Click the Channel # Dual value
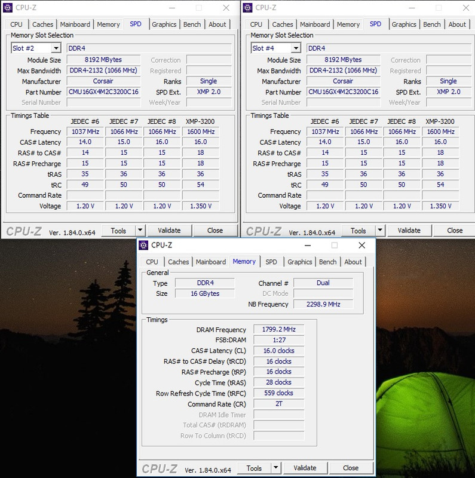This screenshot has height=478, width=475. point(323,283)
